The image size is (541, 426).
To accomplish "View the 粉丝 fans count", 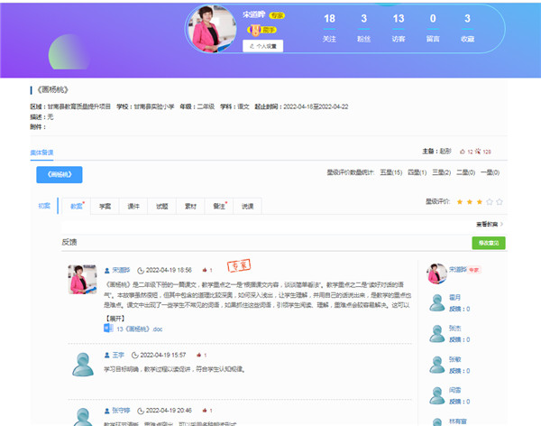I will tap(363, 26).
